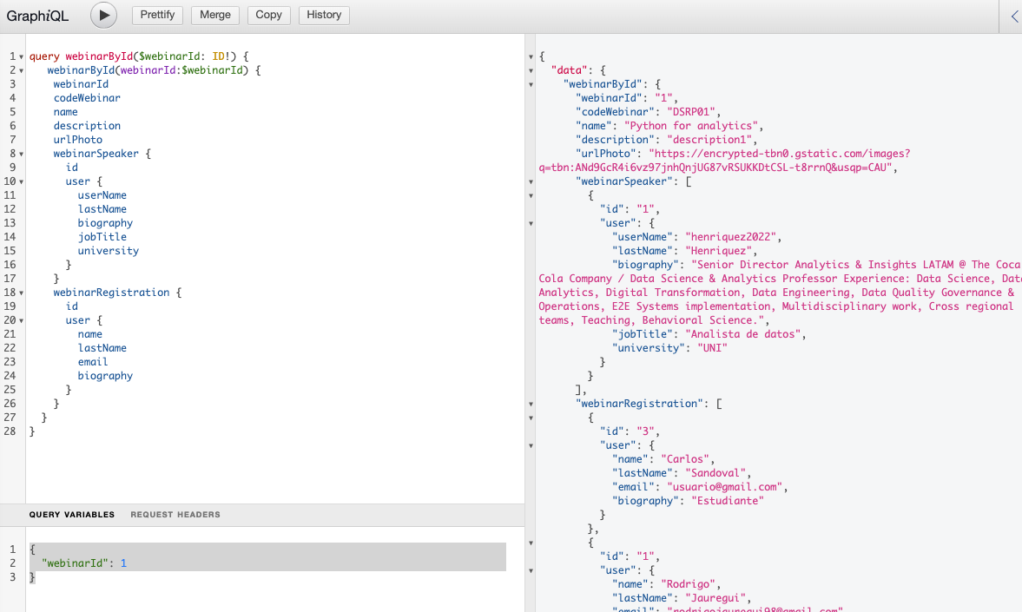Copy the query using the Copy button
1022x612 pixels.
pyautogui.click(x=268, y=15)
